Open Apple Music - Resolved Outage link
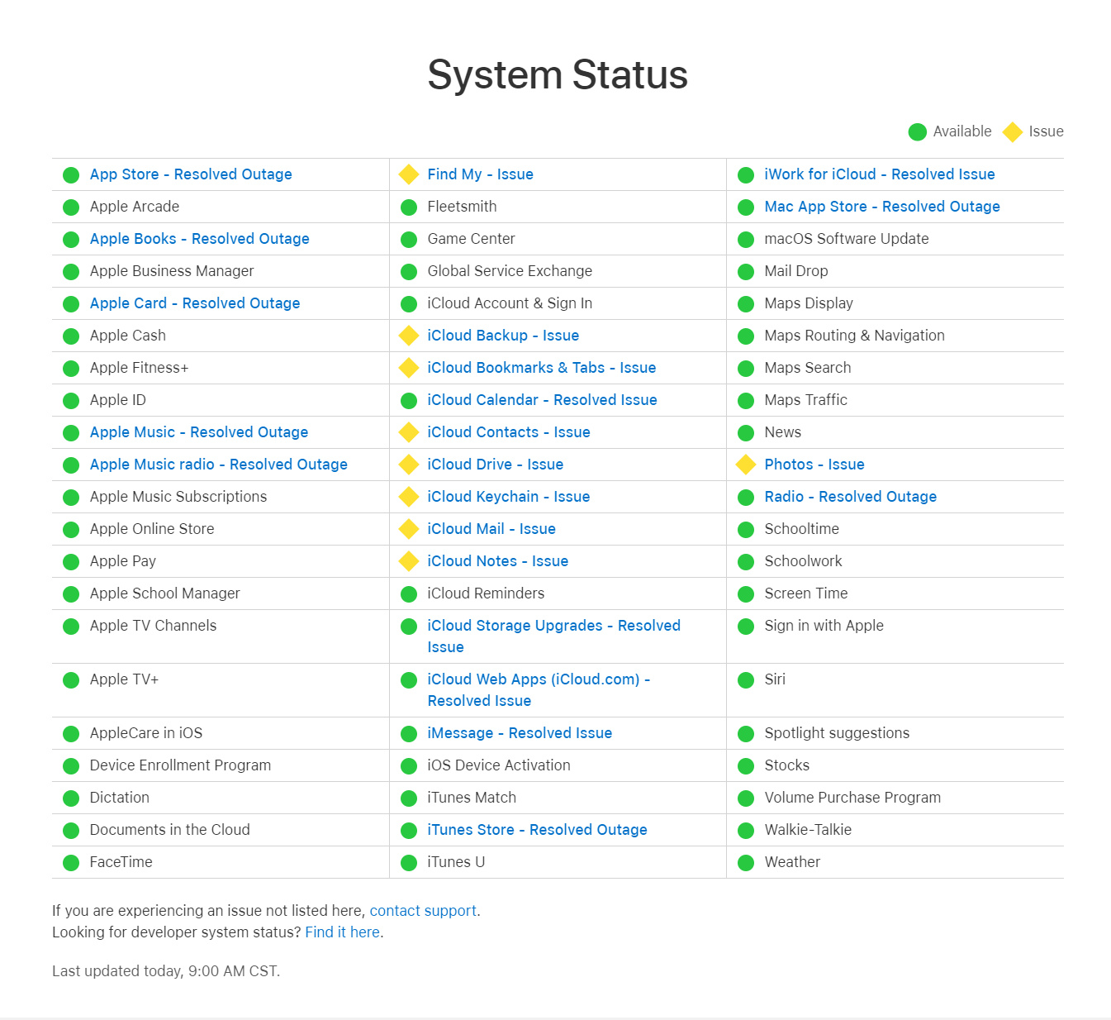The image size is (1111, 1020). click(199, 432)
